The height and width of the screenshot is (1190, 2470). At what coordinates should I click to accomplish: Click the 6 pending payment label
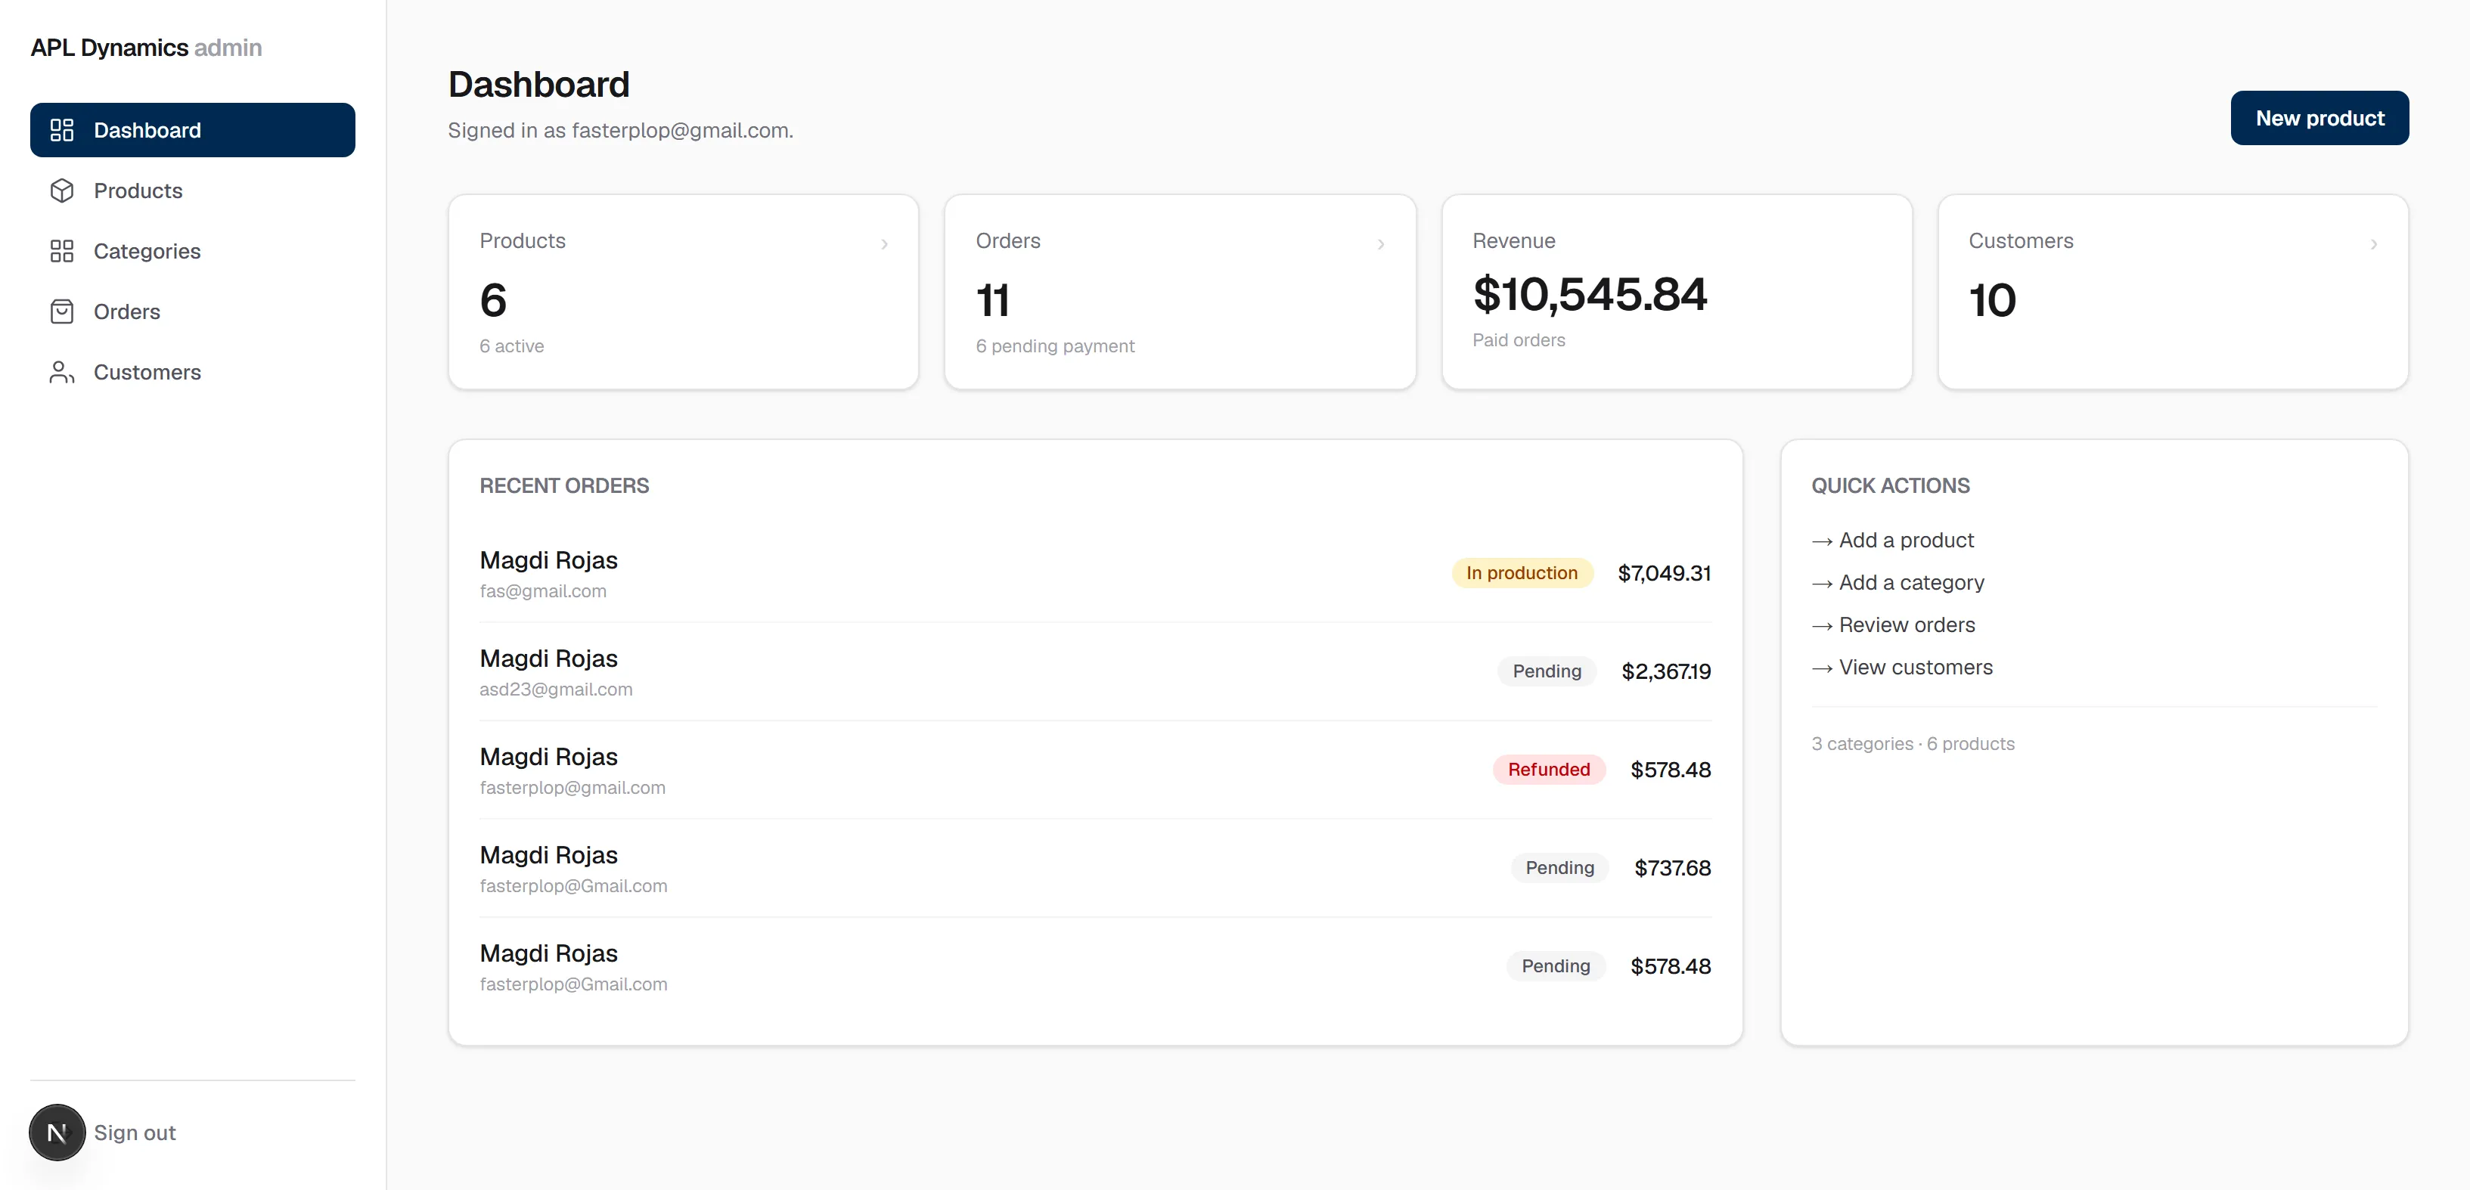click(1055, 346)
